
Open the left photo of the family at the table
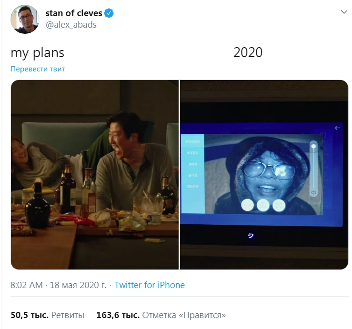pos(95,175)
